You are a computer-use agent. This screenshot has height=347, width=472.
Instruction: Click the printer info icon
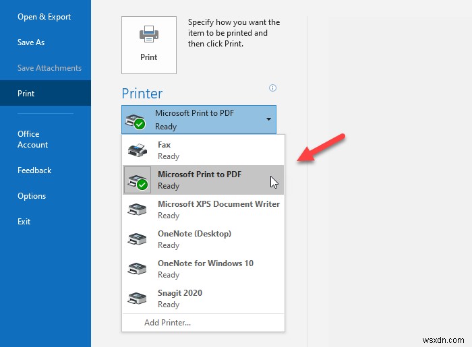(272, 88)
